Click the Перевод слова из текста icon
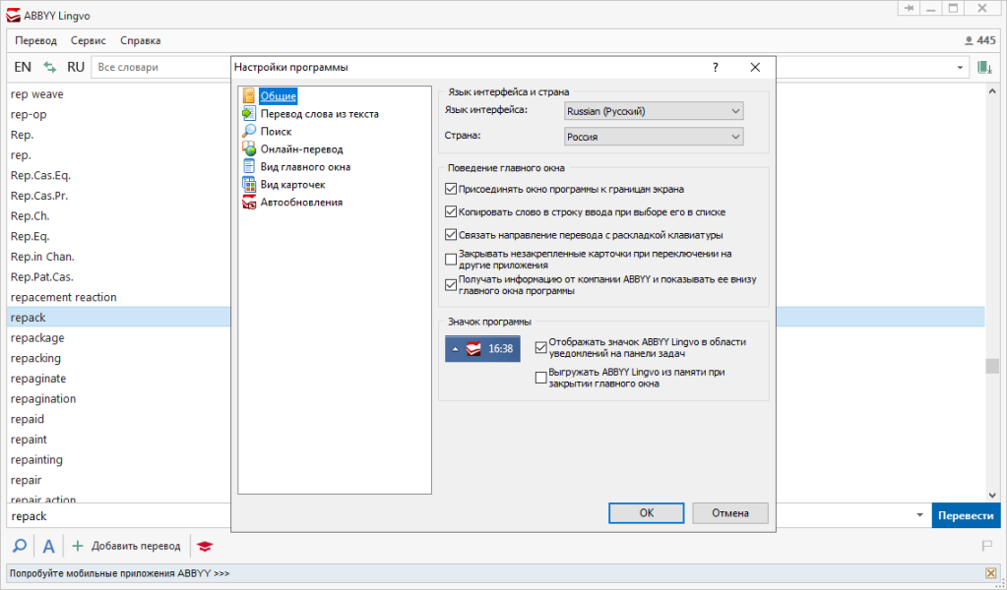The height and width of the screenshot is (590, 1007). 248,113
